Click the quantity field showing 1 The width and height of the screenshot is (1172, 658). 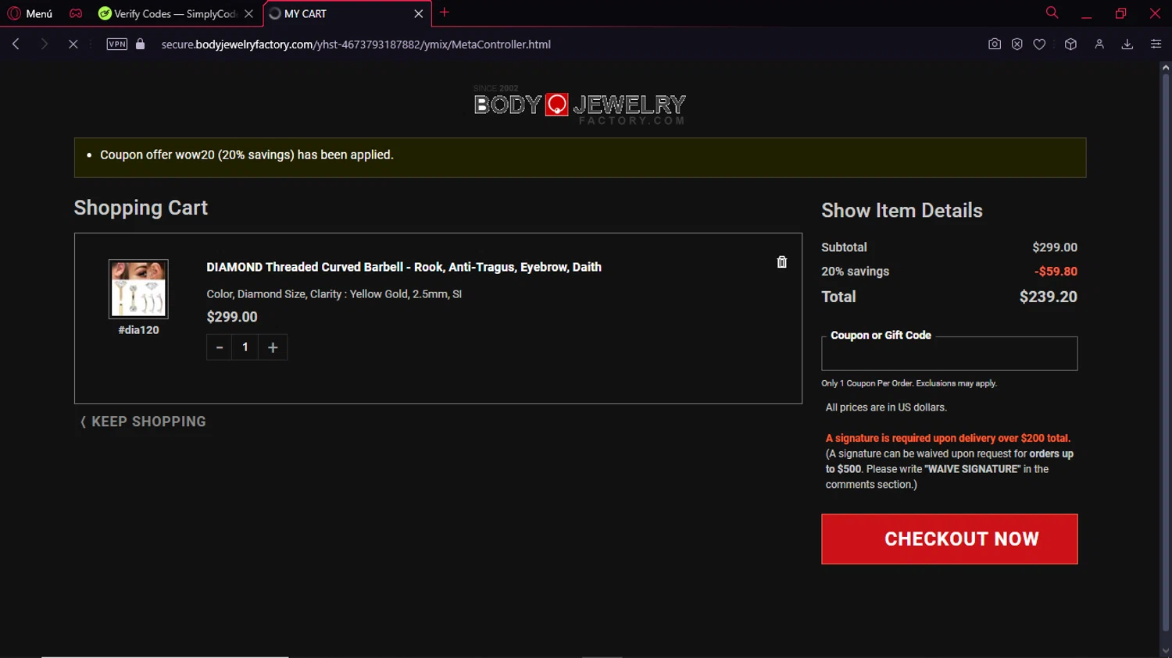245,347
